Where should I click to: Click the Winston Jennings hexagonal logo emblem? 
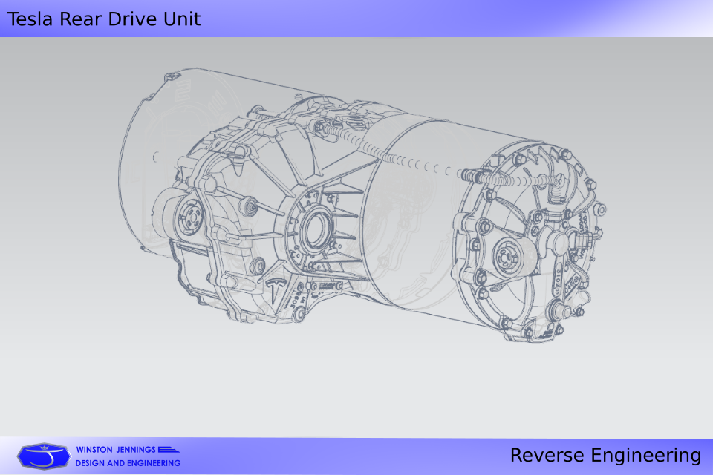(x=44, y=456)
